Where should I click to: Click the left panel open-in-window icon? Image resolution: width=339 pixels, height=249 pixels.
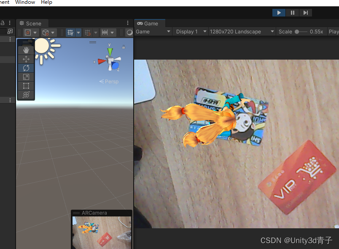tap(10, 31)
